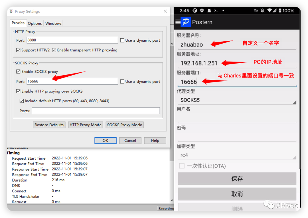Open the Postern hamburger menu

click(x=178, y=22)
